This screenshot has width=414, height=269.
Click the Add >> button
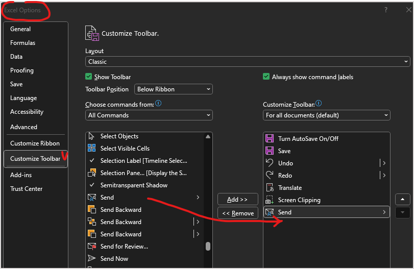coord(237,199)
